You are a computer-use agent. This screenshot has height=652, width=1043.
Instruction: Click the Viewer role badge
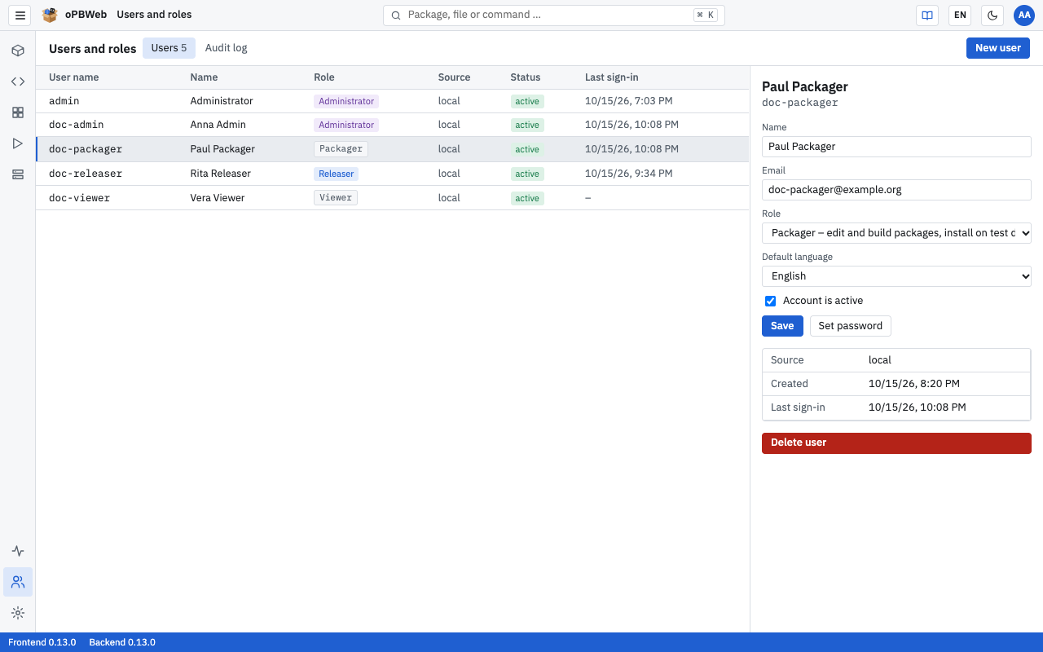pos(336,198)
